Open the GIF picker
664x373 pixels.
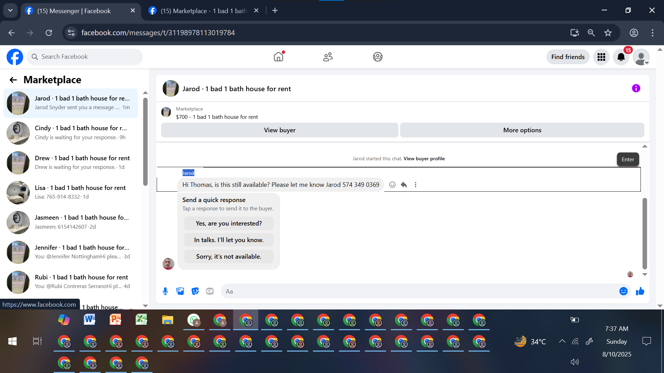[x=210, y=291]
